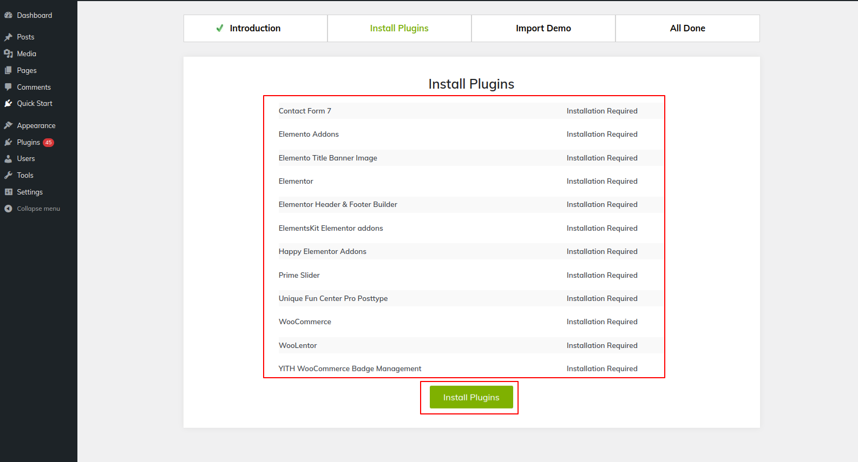The width and height of the screenshot is (858, 462).
Task: Select the Contact Form 7 plugin row
Action: (305, 111)
